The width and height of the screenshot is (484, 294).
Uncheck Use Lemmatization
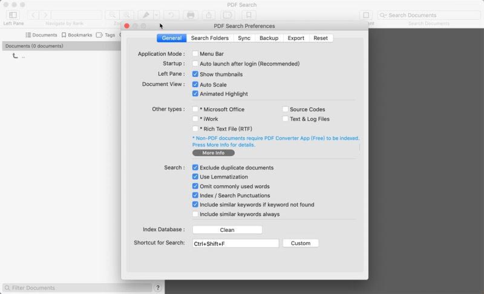[195, 177]
